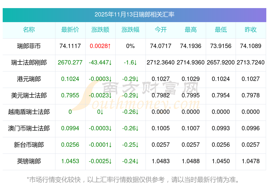This screenshot has width=269, height=188.
Task: Select the 涨跌额 column header
Action: pos(100,30)
